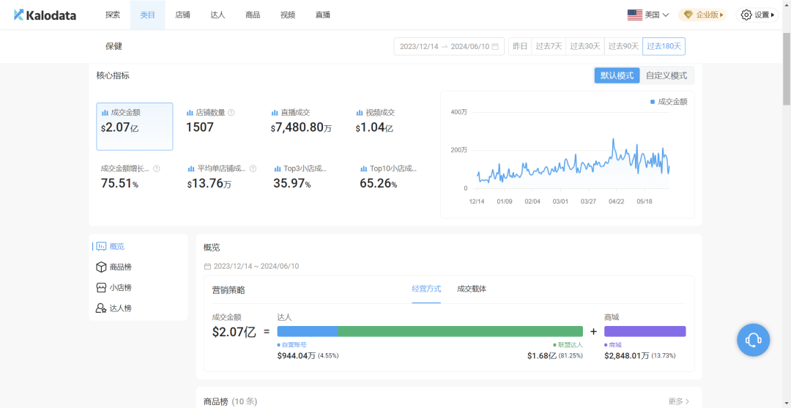Open 达人榜 in the left sidebar

coord(120,308)
